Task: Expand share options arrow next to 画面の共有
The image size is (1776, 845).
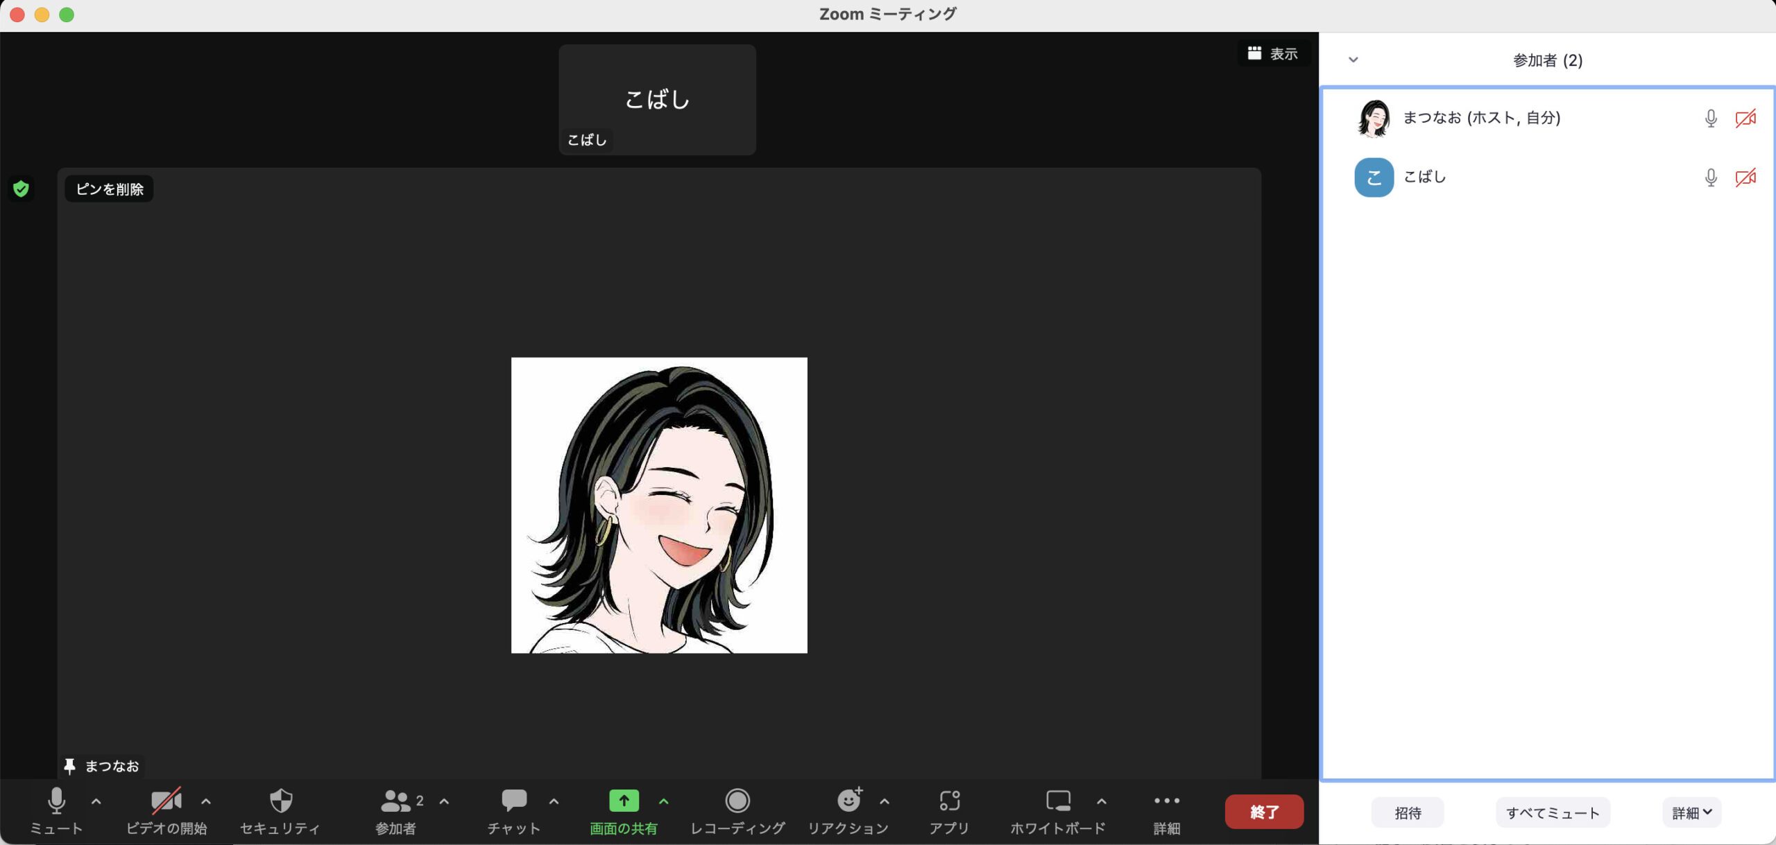Action: 664,801
